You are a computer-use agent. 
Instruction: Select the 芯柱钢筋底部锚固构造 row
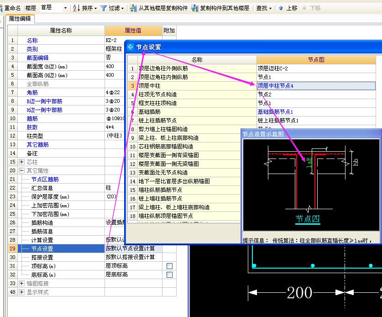click(x=184, y=146)
